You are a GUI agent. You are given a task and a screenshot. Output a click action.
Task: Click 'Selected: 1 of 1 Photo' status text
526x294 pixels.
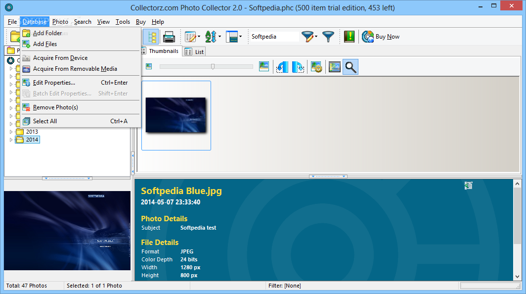click(x=94, y=286)
